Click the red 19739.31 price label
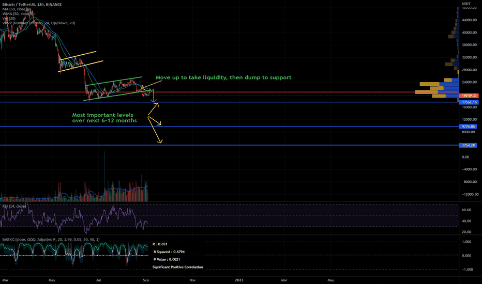 469,96
